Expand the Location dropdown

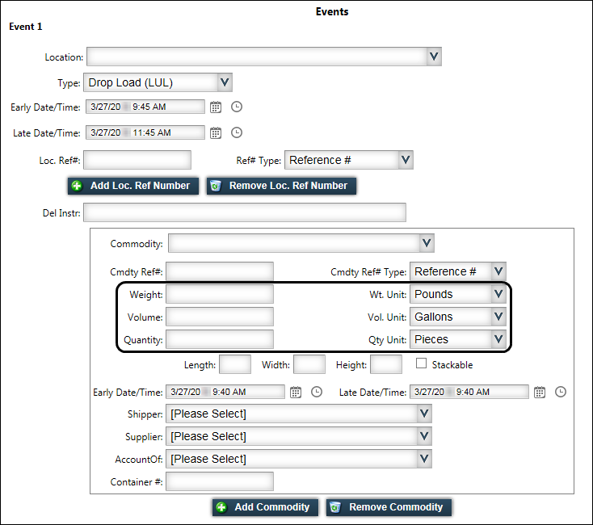click(434, 57)
